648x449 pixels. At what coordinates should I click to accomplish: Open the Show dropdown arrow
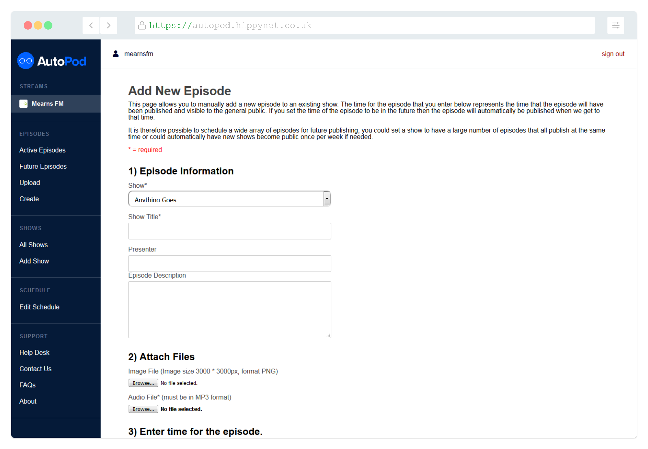point(327,199)
